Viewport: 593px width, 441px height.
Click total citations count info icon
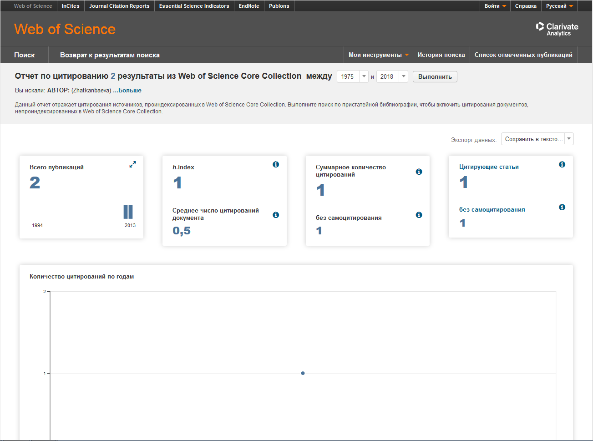419,172
